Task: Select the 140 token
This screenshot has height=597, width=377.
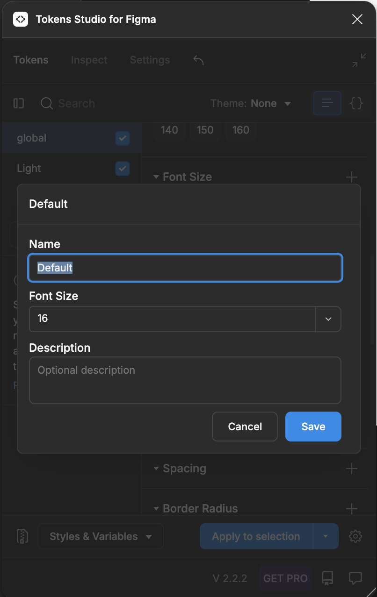Action: pos(169,130)
